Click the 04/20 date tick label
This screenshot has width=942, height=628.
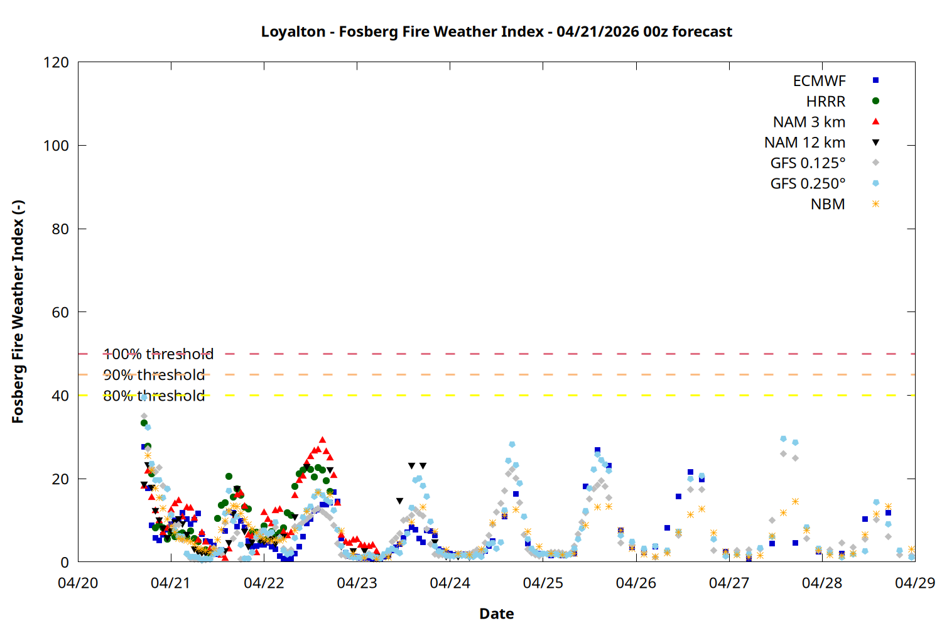pyautogui.click(x=78, y=583)
